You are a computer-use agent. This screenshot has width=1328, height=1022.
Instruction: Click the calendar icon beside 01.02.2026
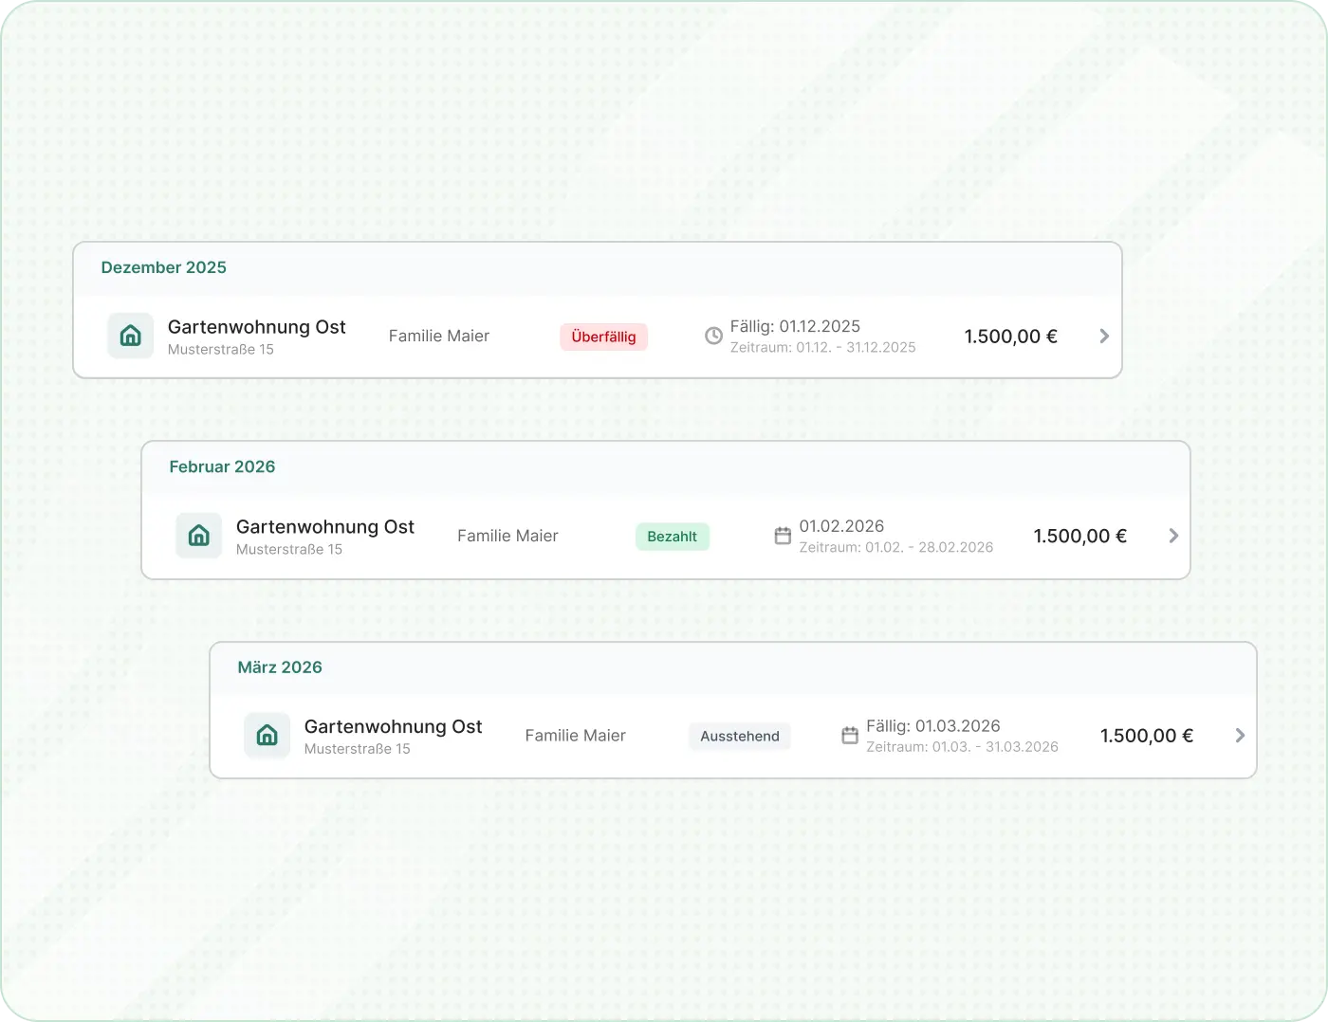(x=783, y=536)
